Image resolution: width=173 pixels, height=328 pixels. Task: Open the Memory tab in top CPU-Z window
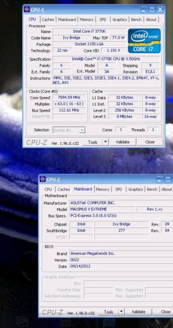(x=87, y=20)
